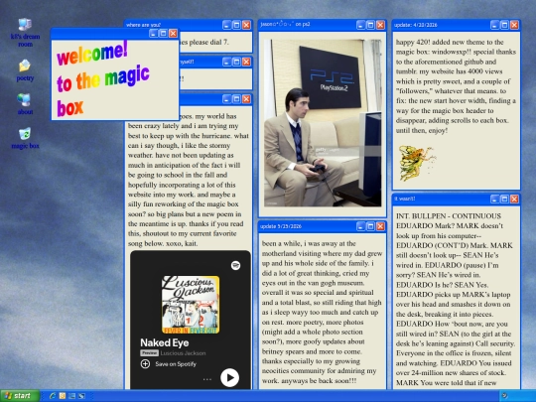Minimize the update 5/23/2026 window
Image resolution: width=536 pixels, height=402 pixels.
360,226
